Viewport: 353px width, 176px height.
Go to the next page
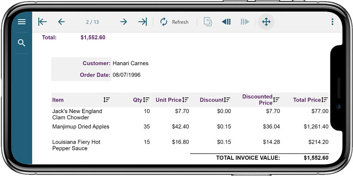tap(124, 22)
